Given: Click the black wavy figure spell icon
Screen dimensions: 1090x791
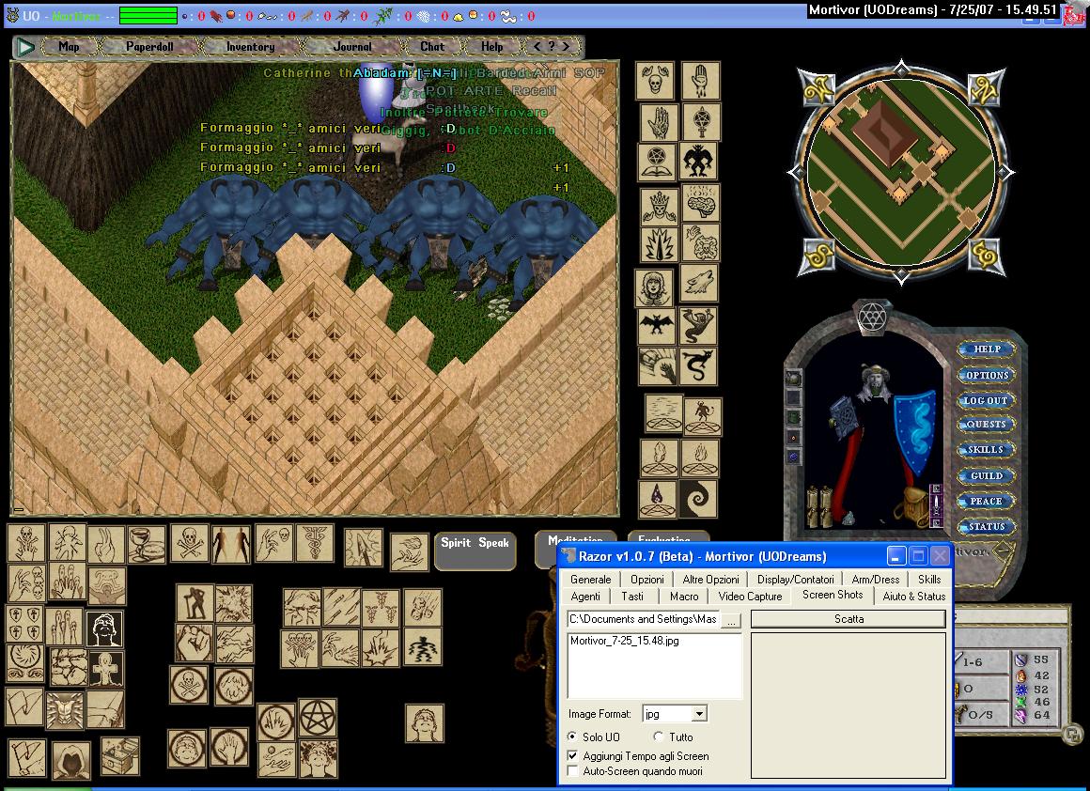Looking at the screenshot, I should pyautogui.click(x=422, y=646).
